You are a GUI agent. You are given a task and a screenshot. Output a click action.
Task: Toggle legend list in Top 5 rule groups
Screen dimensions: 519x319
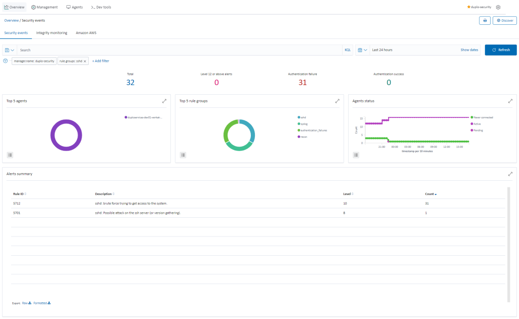(x=183, y=155)
